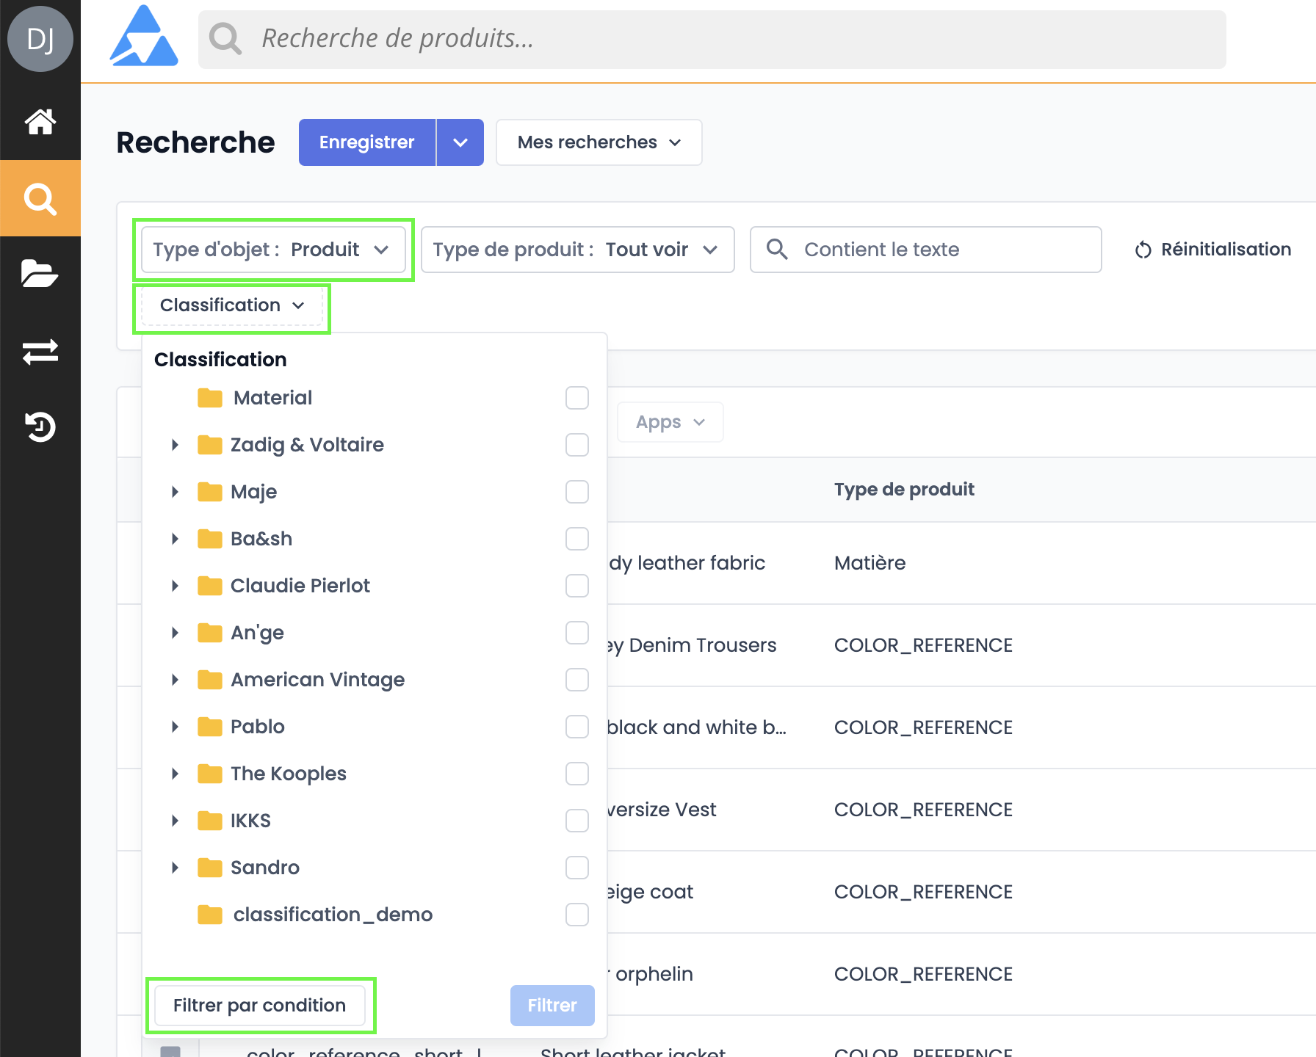1316x1057 pixels.
Task: Click the classification_demo folder icon
Action: click(x=210, y=915)
